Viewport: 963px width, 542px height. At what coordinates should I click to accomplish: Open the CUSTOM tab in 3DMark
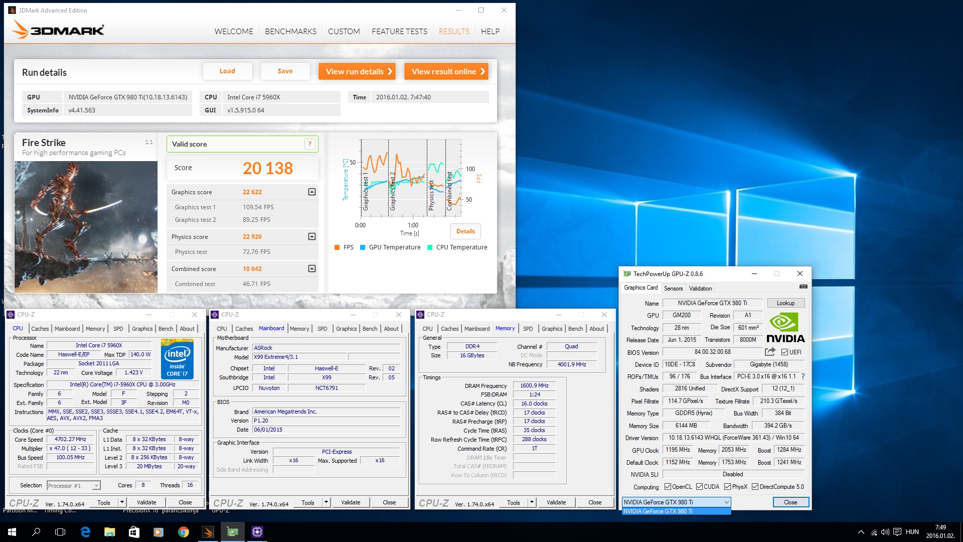coord(344,31)
